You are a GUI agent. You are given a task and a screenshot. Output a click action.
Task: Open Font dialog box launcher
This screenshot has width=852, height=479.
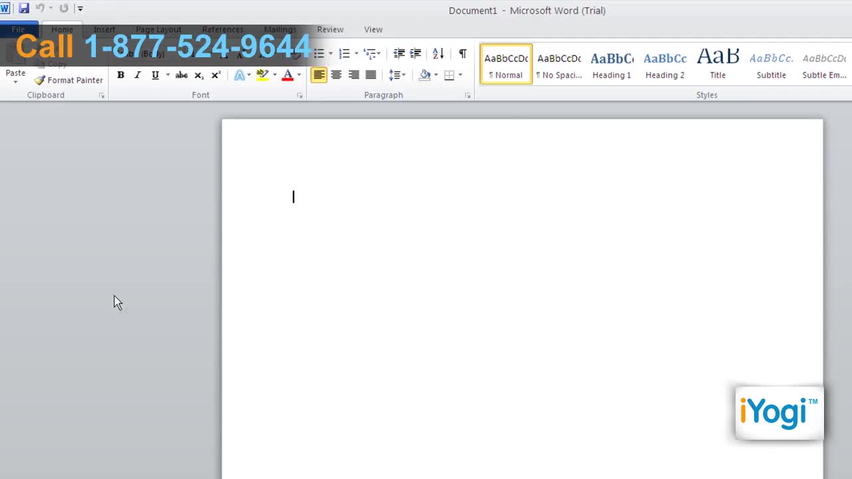[300, 96]
